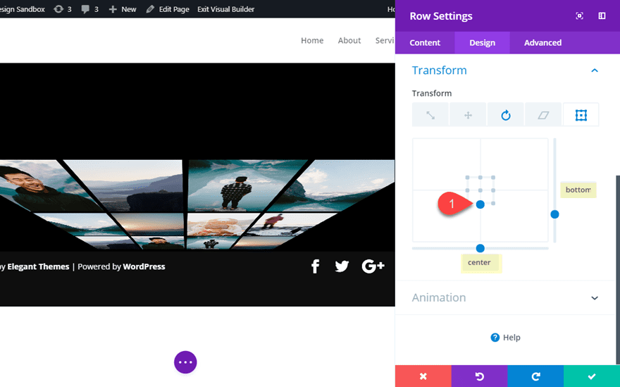
Task: Expand the Animation section
Action: pos(595,298)
